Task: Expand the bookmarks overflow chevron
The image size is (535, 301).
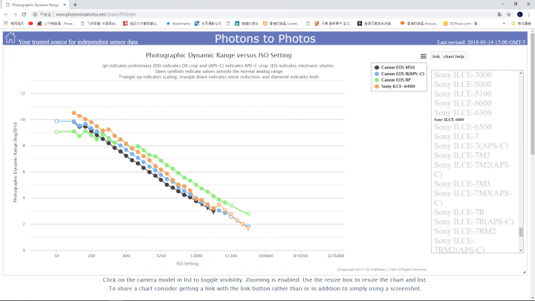Action: pyautogui.click(x=504, y=24)
